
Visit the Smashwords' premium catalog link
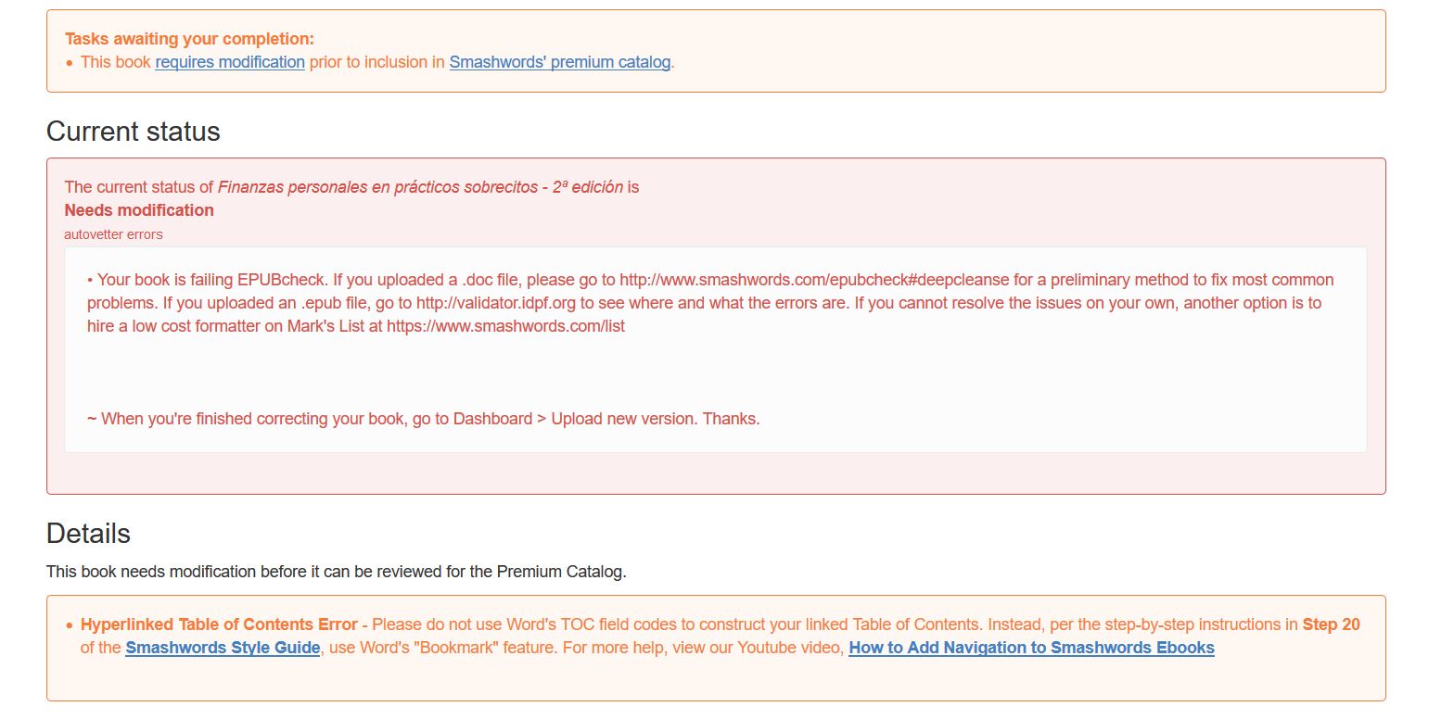pos(559,62)
